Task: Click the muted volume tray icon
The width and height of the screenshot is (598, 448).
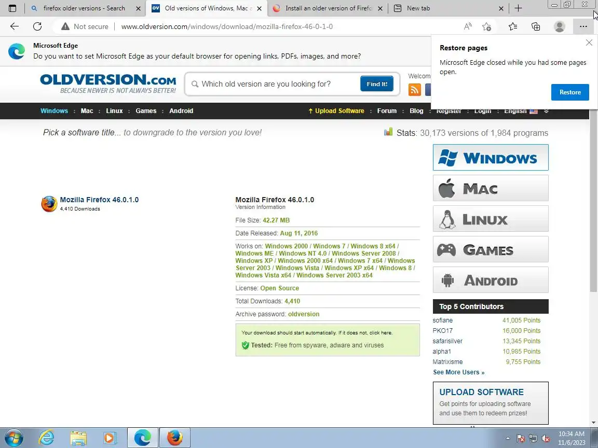Action: point(546,438)
